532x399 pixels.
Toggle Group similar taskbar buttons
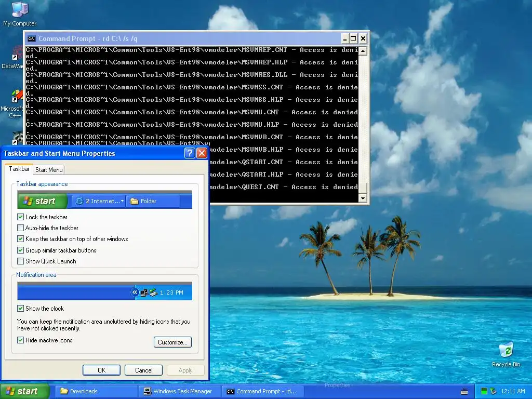point(20,250)
